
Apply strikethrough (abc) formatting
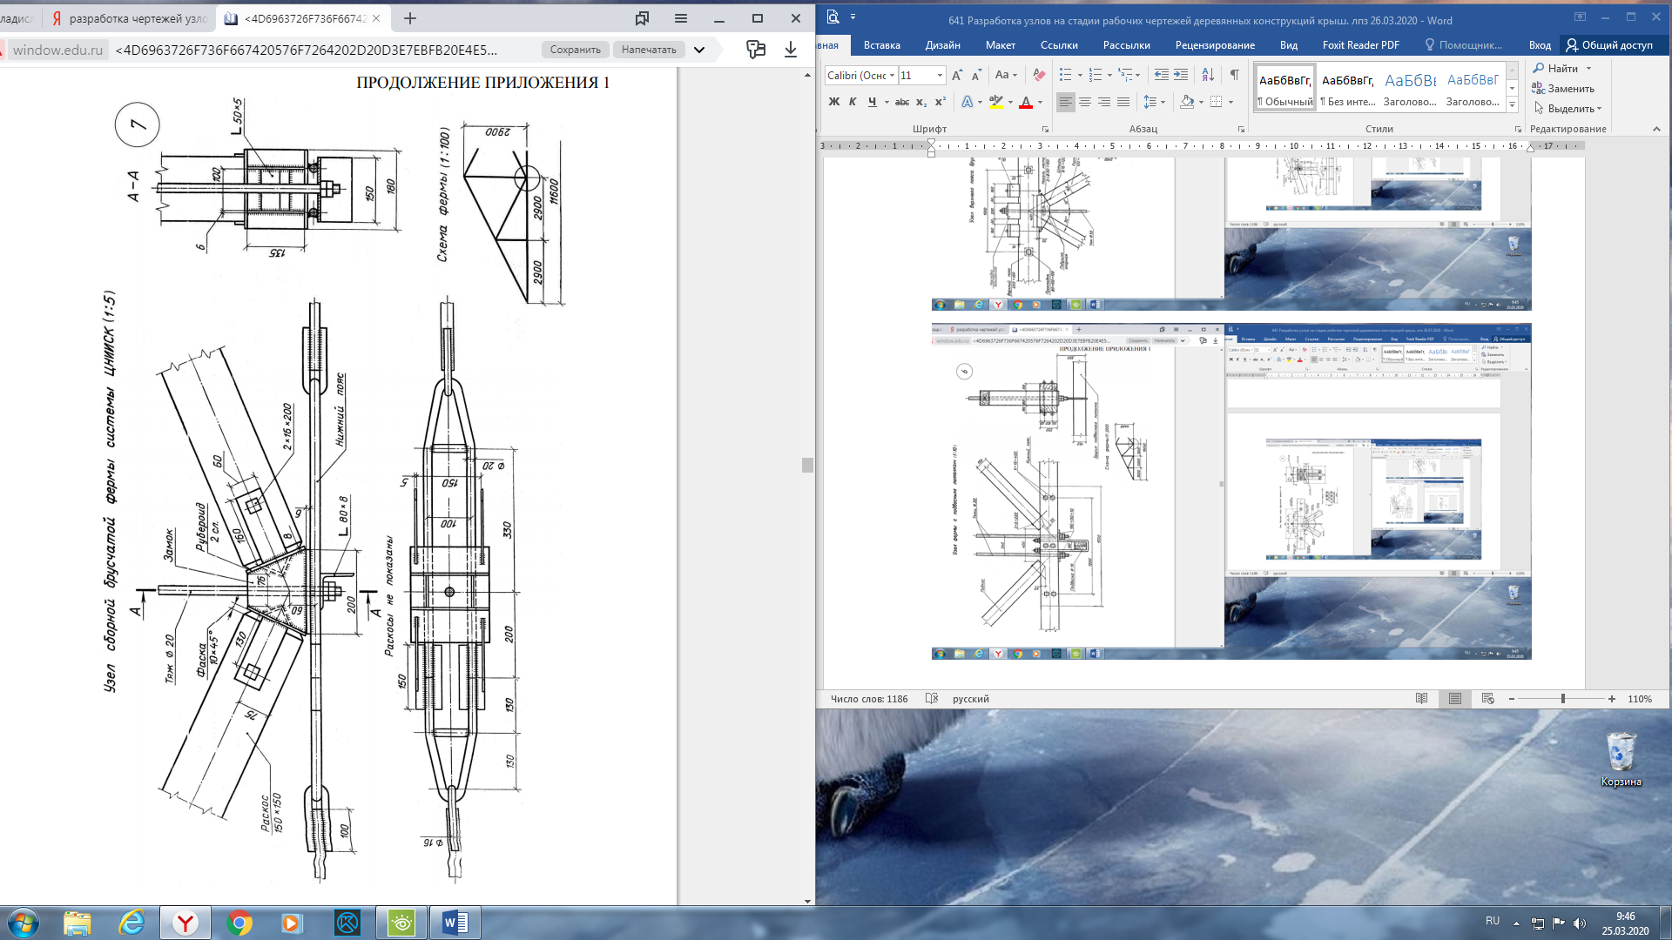pyautogui.click(x=902, y=102)
